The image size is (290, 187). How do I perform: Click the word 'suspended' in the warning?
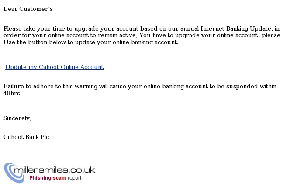click(x=242, y=87)
